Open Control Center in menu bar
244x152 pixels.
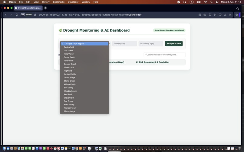click(x=217, y=2)
